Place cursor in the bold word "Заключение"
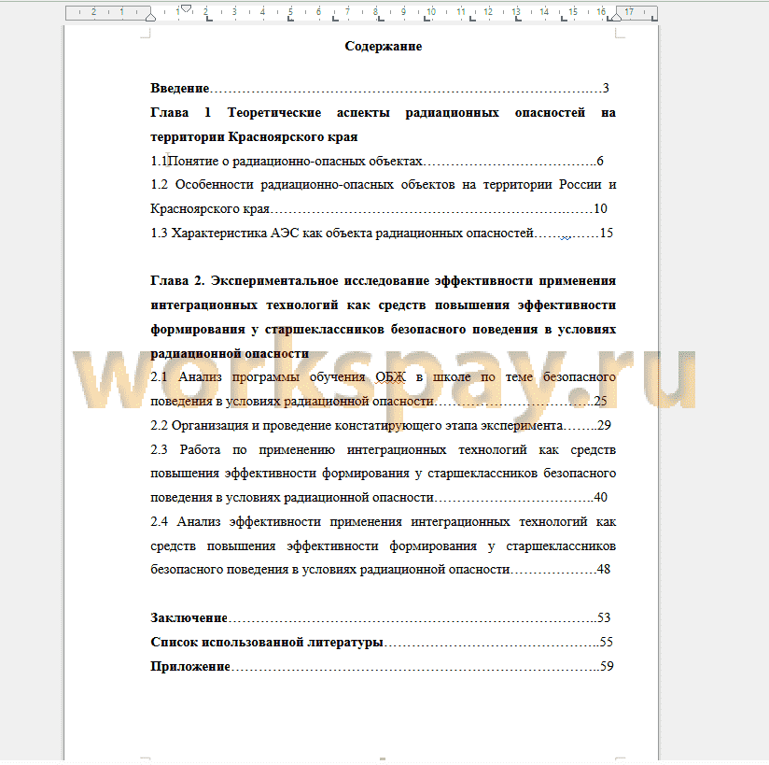Image resolution: width=769 pixels, height=765 pixels. pos(189,617)
